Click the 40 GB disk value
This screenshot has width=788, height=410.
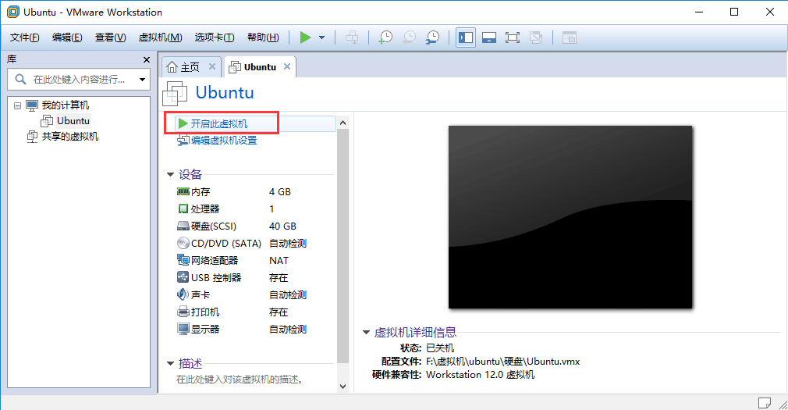tap(282, 226)
